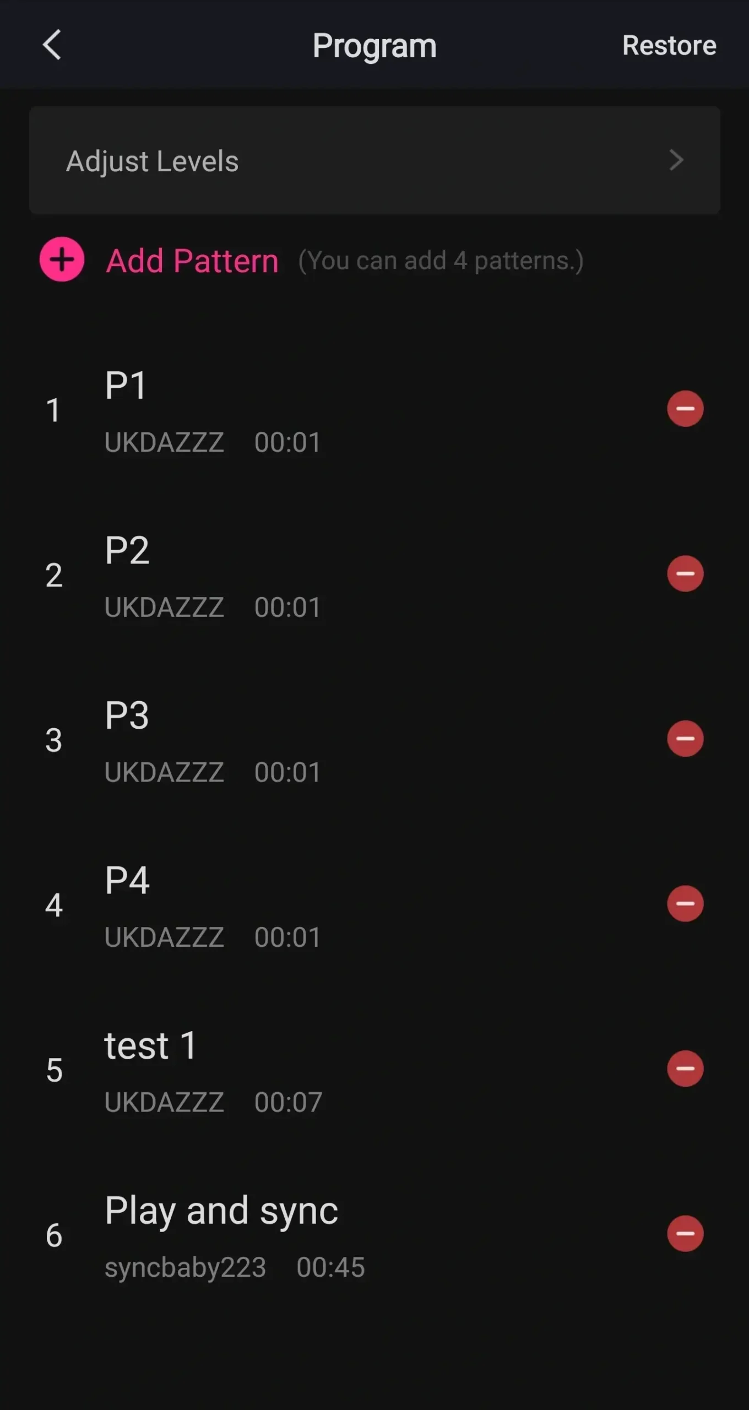Tap the Add Pattern text link
Viewport: 749px width, 1410px height.
click(x=192, y=261)
